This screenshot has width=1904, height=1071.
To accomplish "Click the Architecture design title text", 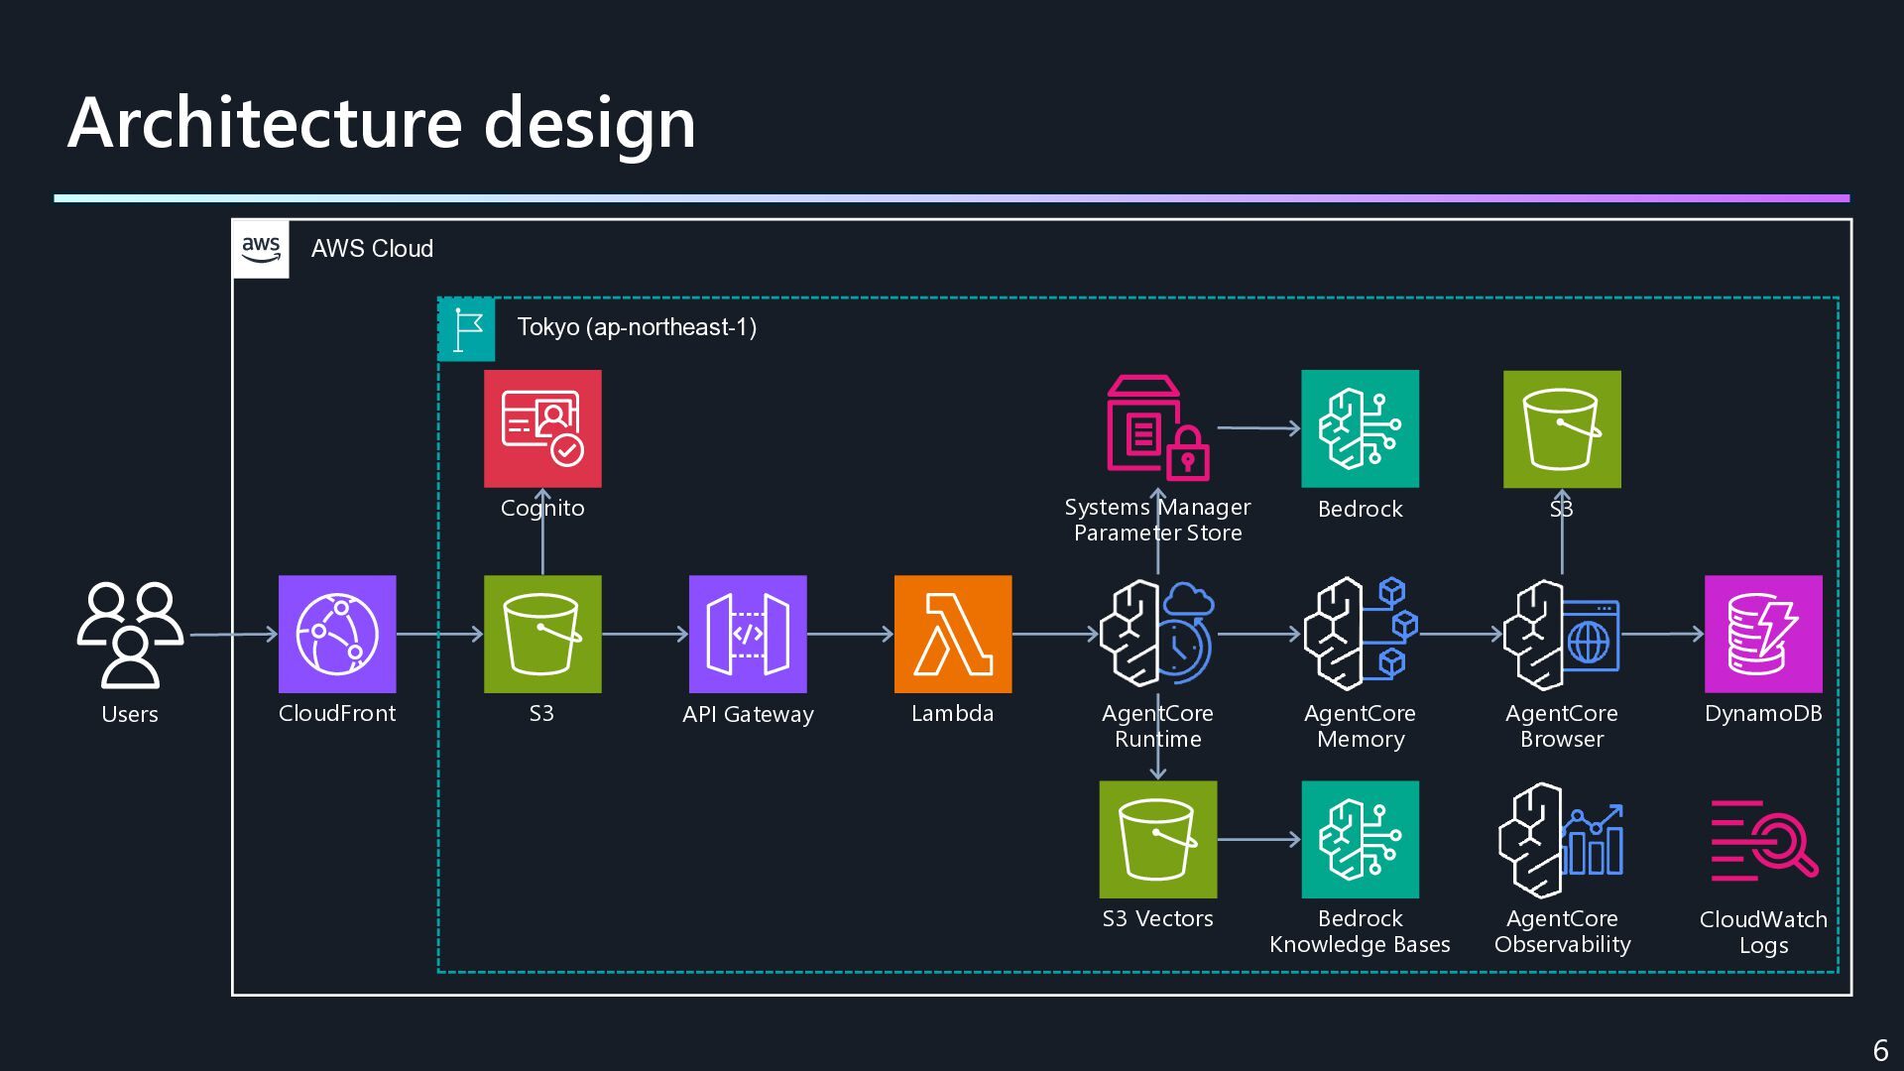I will click(x=382, y=123).
